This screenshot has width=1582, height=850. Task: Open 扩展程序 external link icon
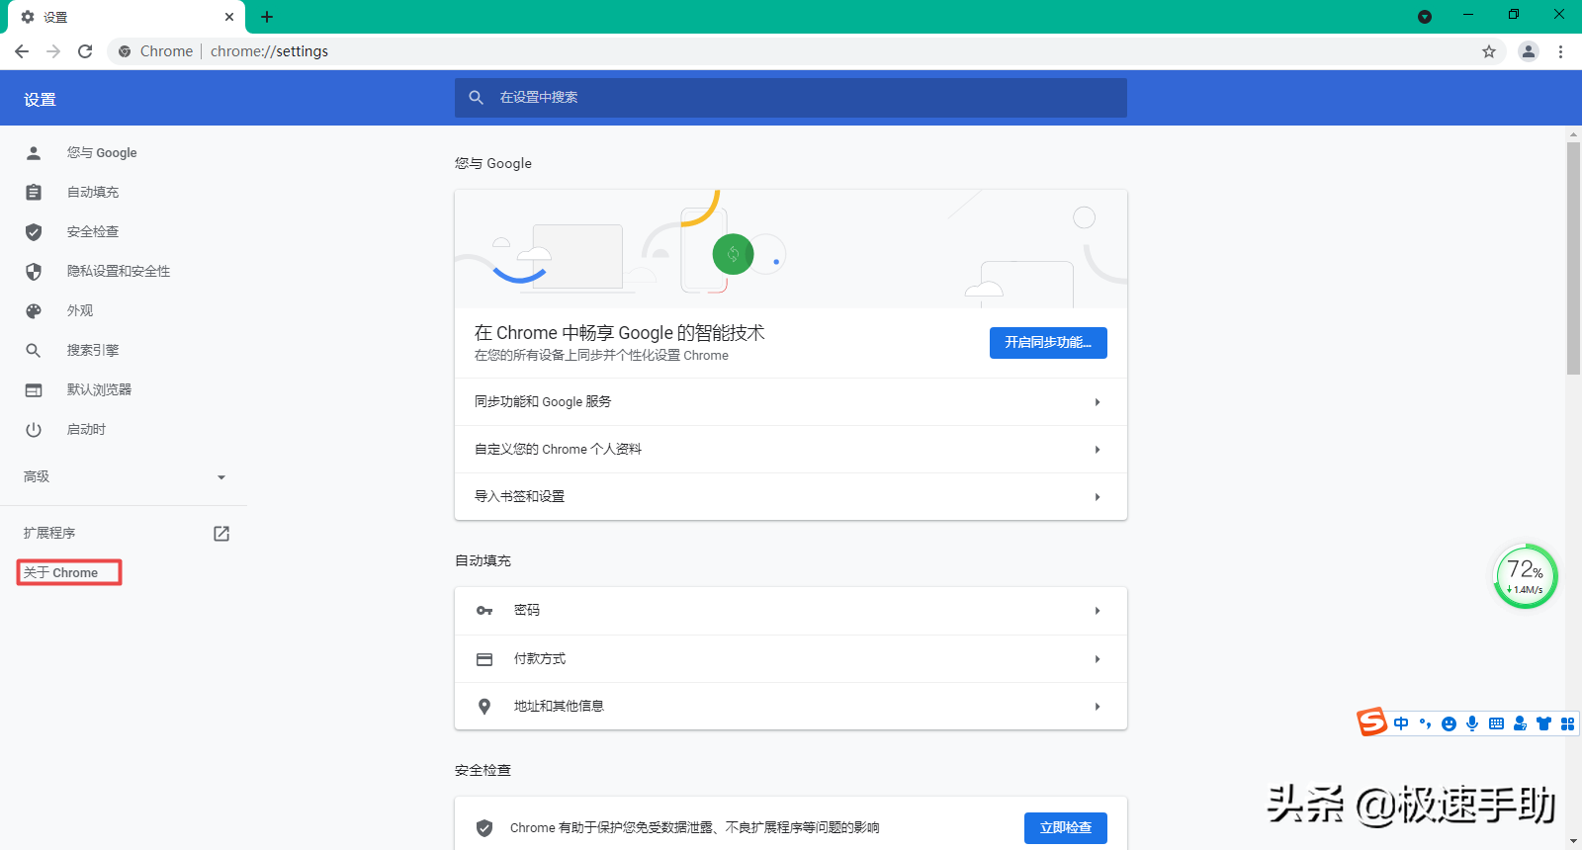click(x=221, y=534)
